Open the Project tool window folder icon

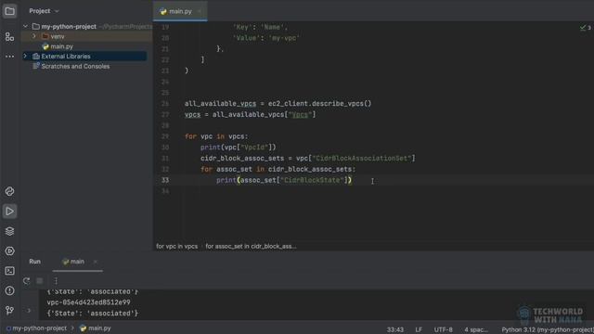coord(9,11)
